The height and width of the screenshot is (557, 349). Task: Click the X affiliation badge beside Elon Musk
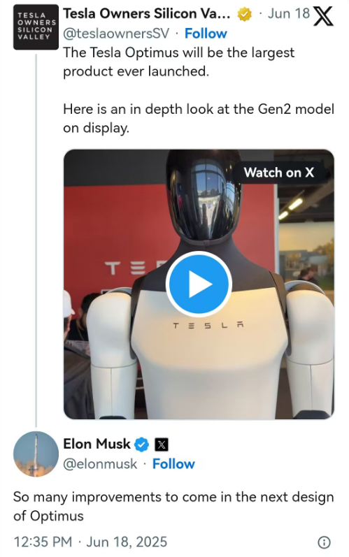(x=162, y=444)
